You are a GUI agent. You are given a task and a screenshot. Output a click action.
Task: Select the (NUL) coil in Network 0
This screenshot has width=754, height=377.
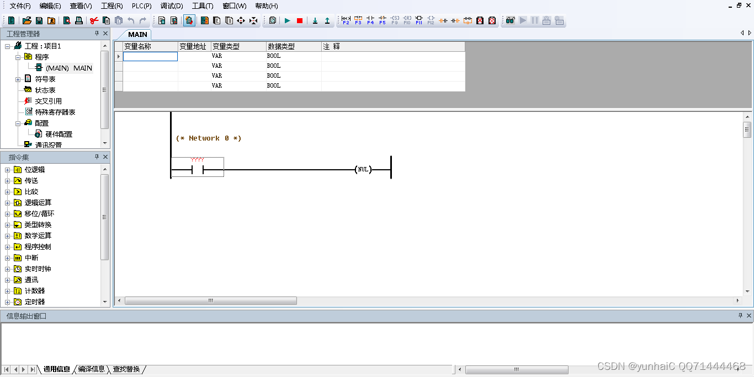tap(363, 170)
